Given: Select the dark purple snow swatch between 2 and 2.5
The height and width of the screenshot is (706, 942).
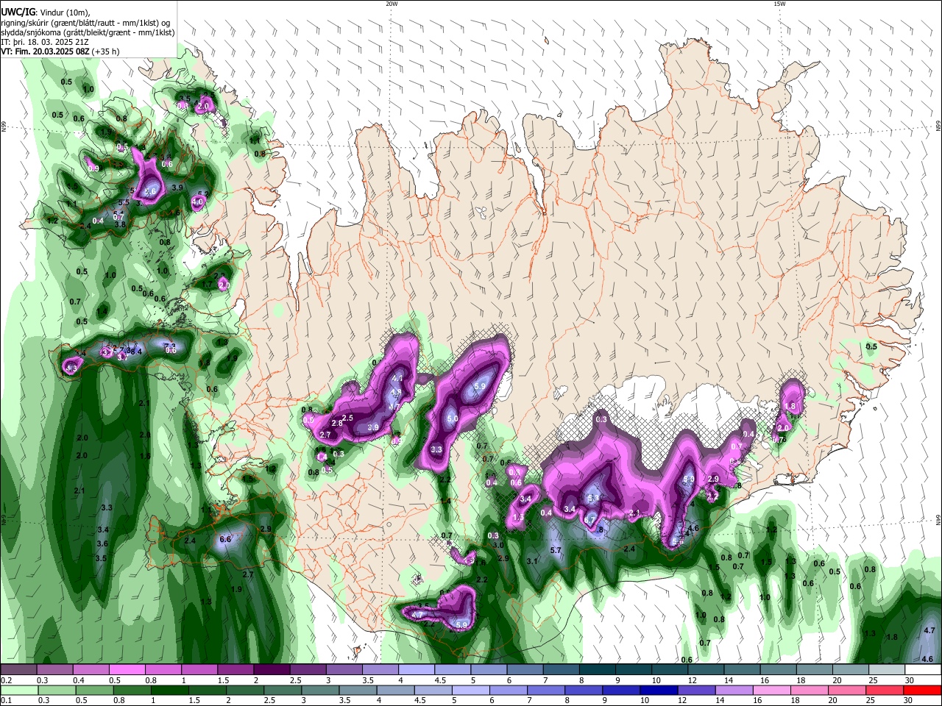Looking at the screenshot, I should coord(272,669).
